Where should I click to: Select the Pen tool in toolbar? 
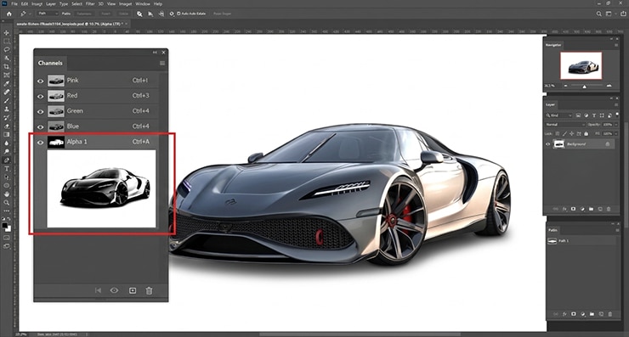[x=7, y=160]
